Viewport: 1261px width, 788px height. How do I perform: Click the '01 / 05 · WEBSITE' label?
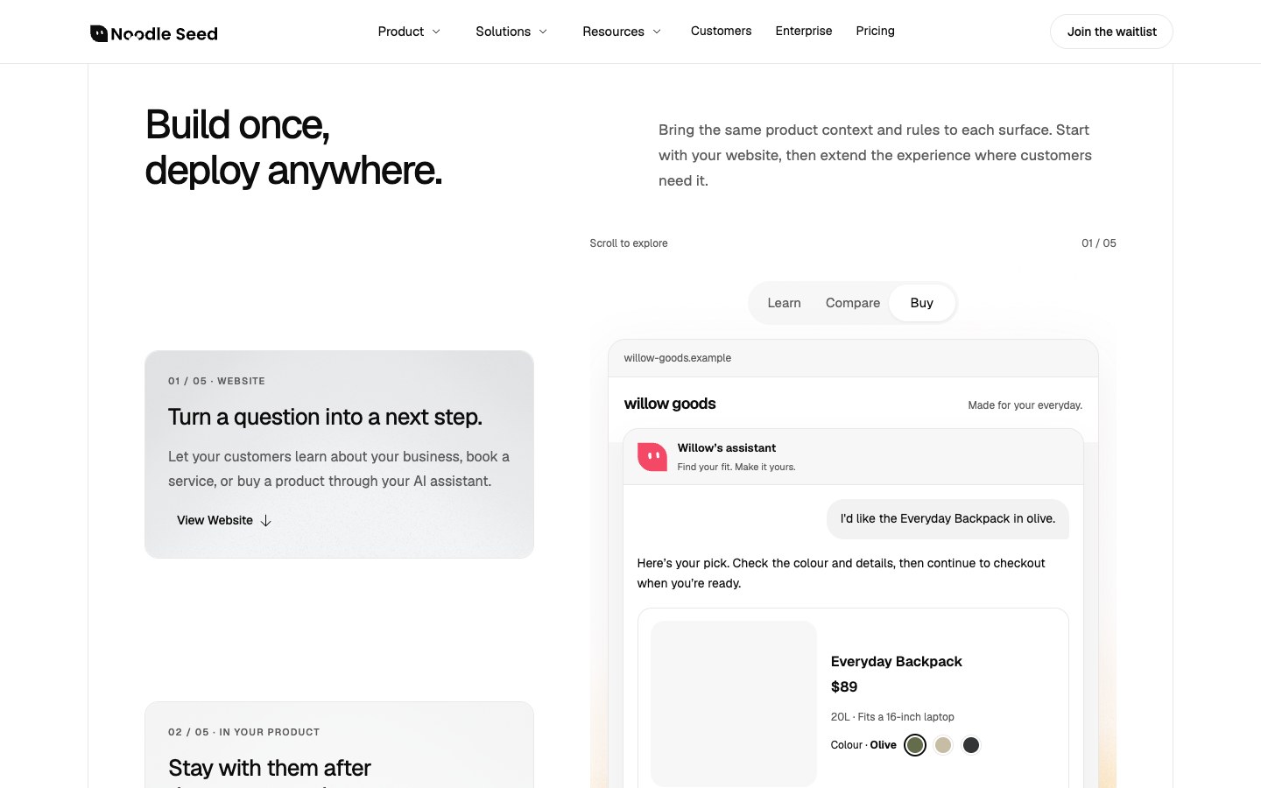point(216,381)
